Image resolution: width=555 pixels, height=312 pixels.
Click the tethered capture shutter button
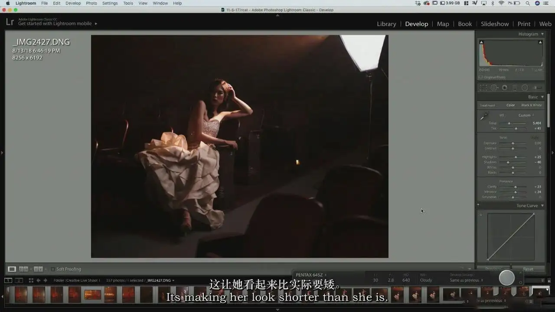tap(507, 278)
